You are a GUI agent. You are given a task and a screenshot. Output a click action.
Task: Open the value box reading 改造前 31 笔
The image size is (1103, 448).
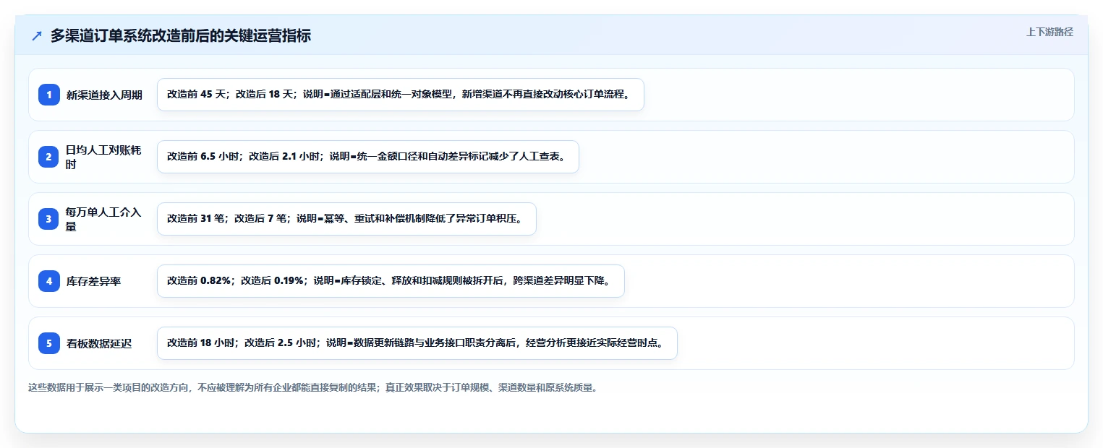tap(346, 219)
